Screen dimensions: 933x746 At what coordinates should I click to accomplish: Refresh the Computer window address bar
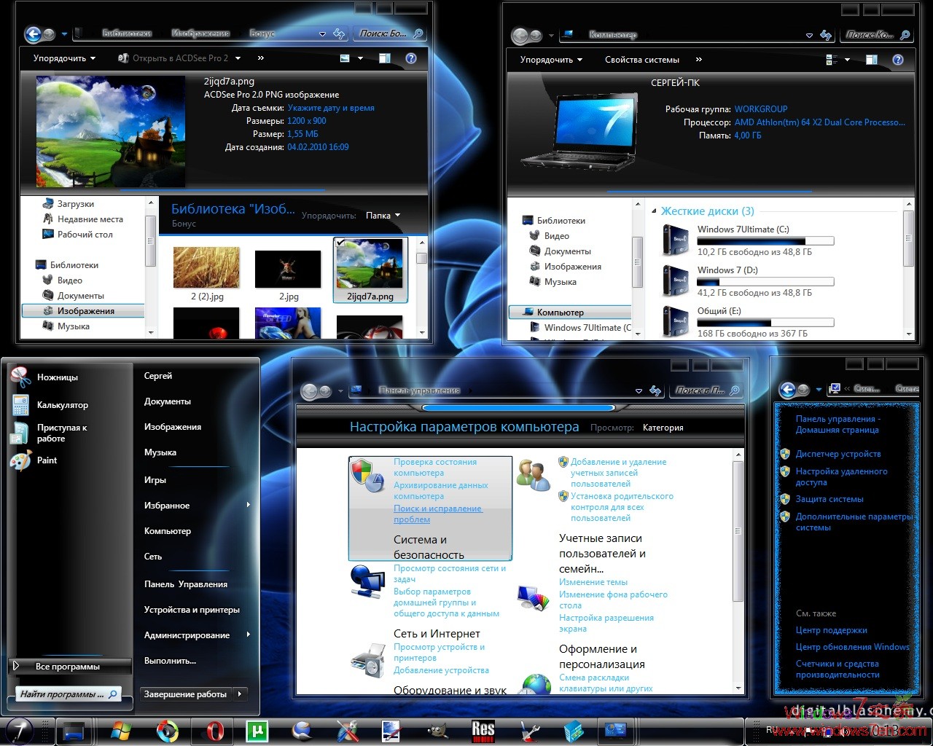[826, 35]
